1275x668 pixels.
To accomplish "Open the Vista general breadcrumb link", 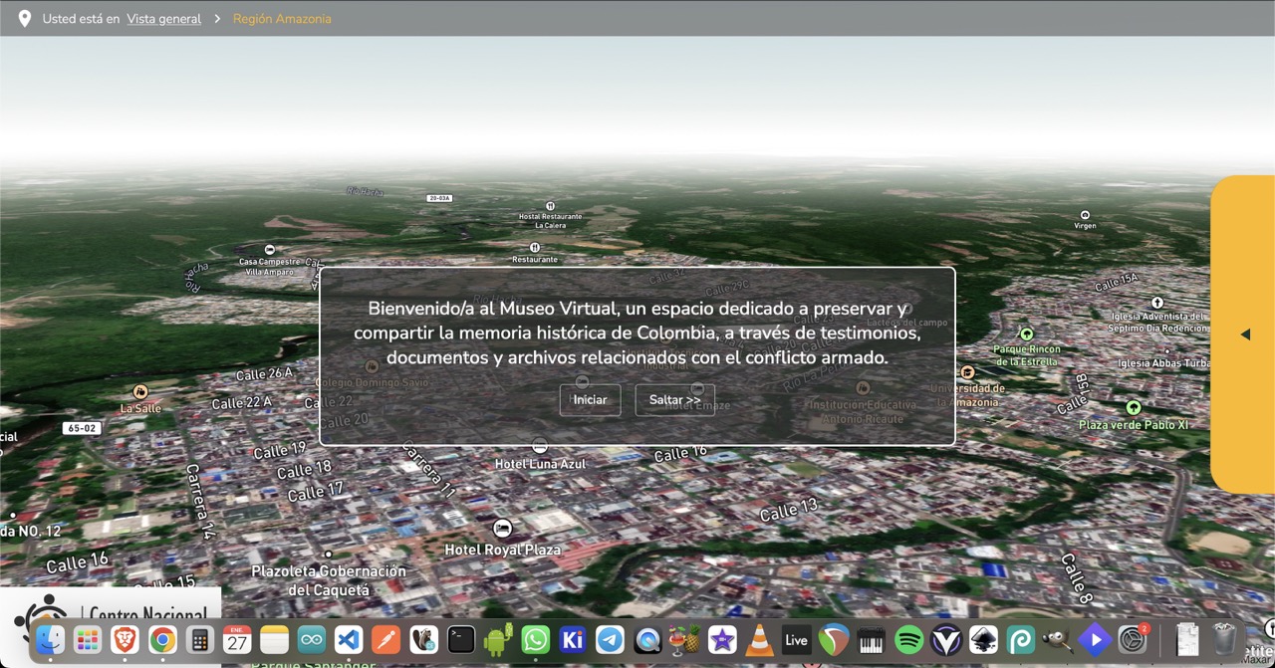I will click(163, 19).
